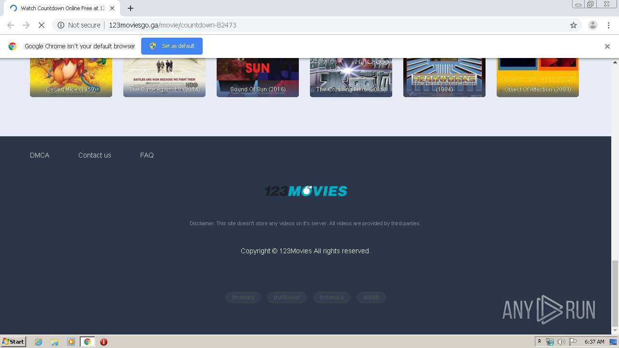Click Show desktop button at taskbar end
The image size is (619, 348).
(614, 342)
